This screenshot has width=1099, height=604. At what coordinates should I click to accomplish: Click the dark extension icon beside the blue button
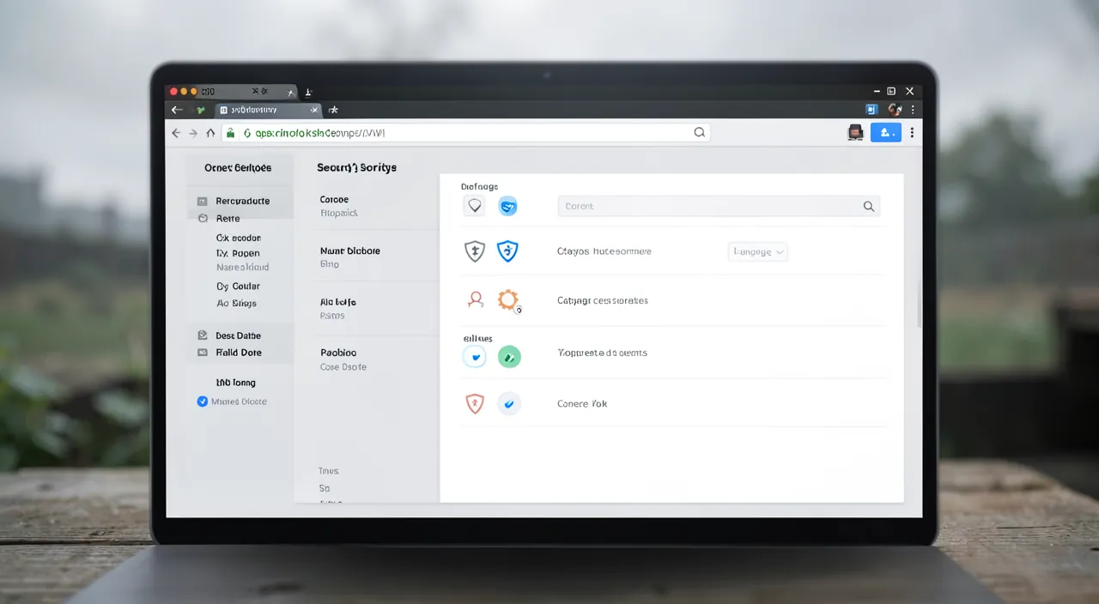[855, 132]
